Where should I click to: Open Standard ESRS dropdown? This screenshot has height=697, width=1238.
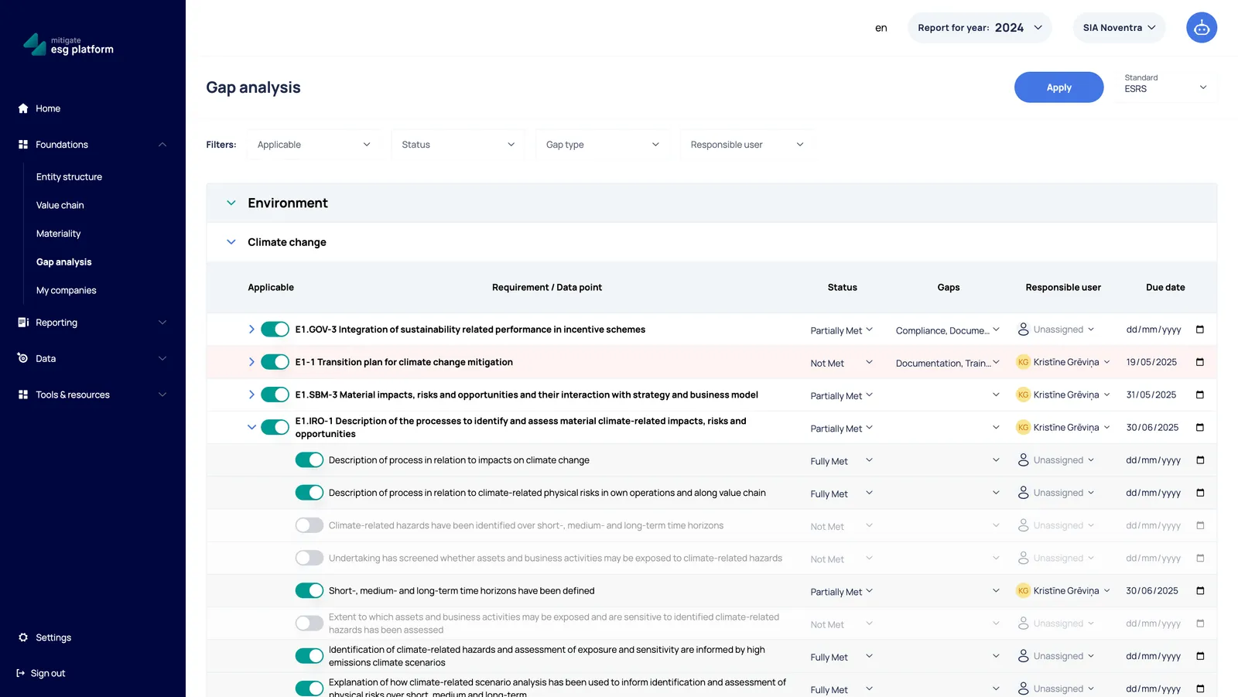click(1166, 87)
